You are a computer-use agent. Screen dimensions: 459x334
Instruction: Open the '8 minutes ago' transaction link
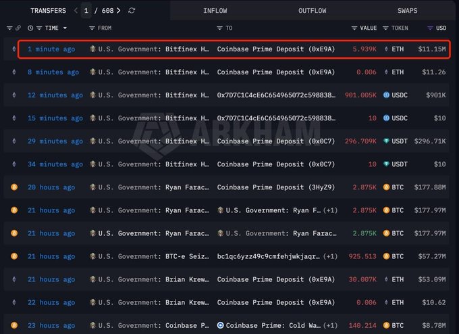(x=53, y=72)
